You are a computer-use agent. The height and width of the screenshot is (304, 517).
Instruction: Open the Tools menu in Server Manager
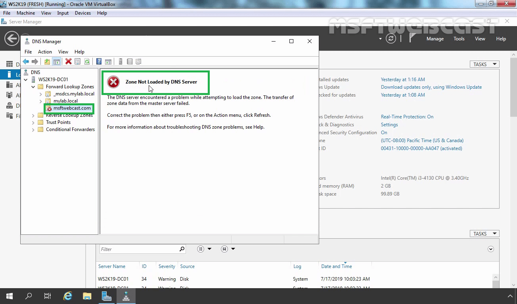coord(459,39)
